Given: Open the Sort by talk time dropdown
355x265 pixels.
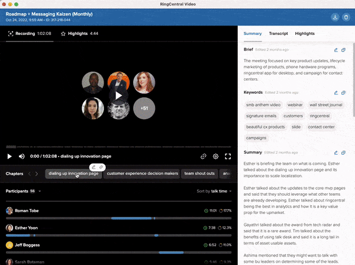Looking at the screenshot, I should 214,191.
